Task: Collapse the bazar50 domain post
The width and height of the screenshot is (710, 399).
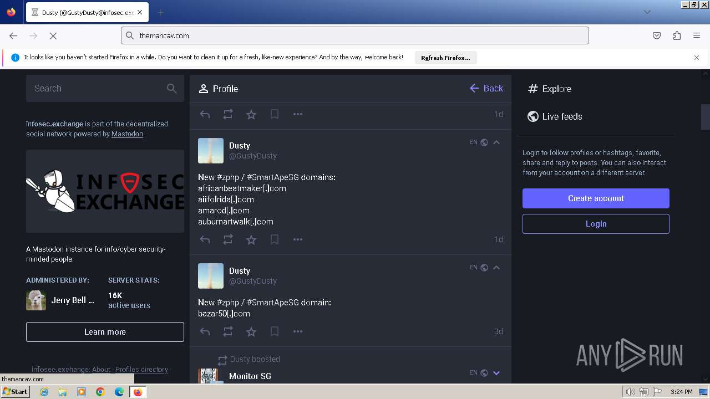Action: [x=496, y=268]
